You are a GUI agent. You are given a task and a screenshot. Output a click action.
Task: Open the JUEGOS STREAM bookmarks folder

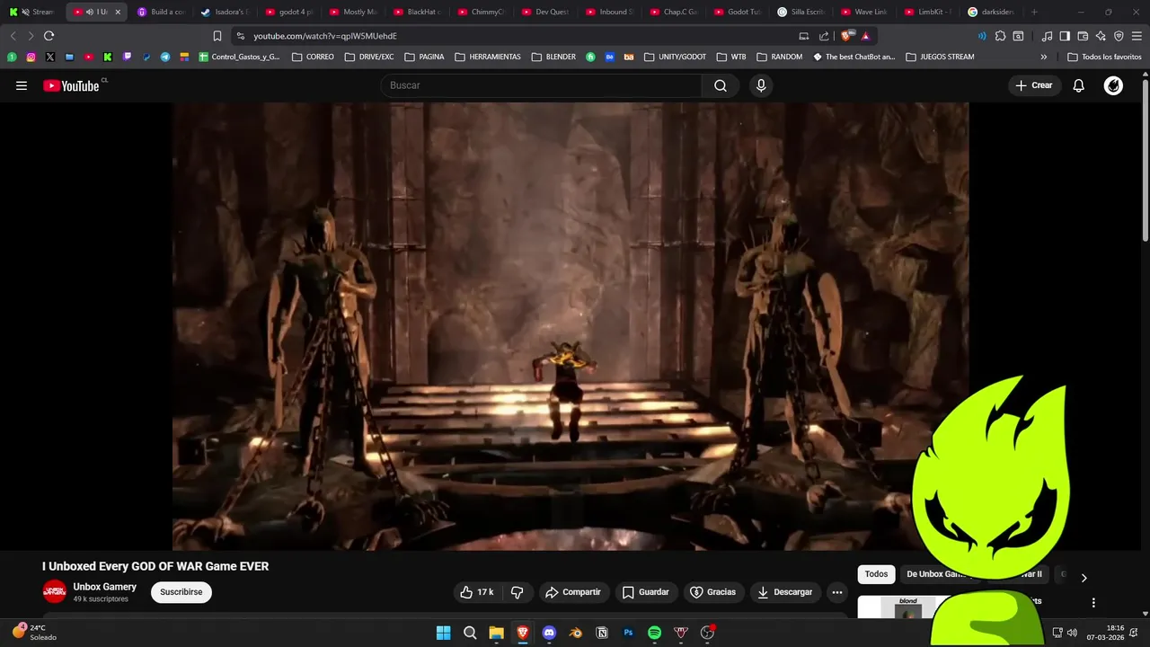coord(940,57)
